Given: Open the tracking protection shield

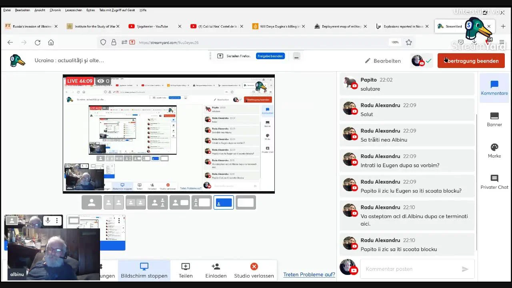Looking at the screenshot, I should tap(103, 42).
